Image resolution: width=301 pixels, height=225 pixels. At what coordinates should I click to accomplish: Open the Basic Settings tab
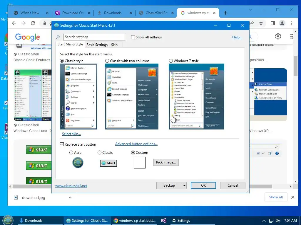click(x=97, y=45)
